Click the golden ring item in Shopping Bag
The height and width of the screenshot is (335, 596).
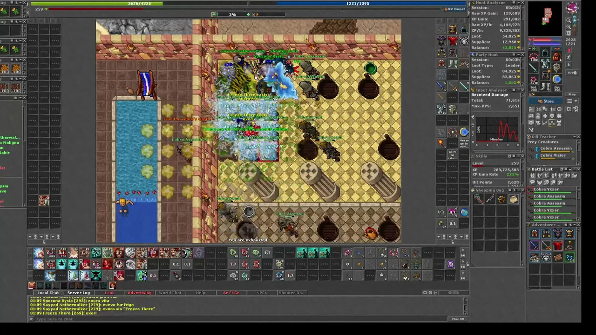[x=501, y=200]
